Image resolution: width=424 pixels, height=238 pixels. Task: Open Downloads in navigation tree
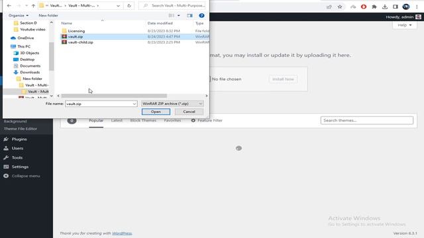click(30, 72)
